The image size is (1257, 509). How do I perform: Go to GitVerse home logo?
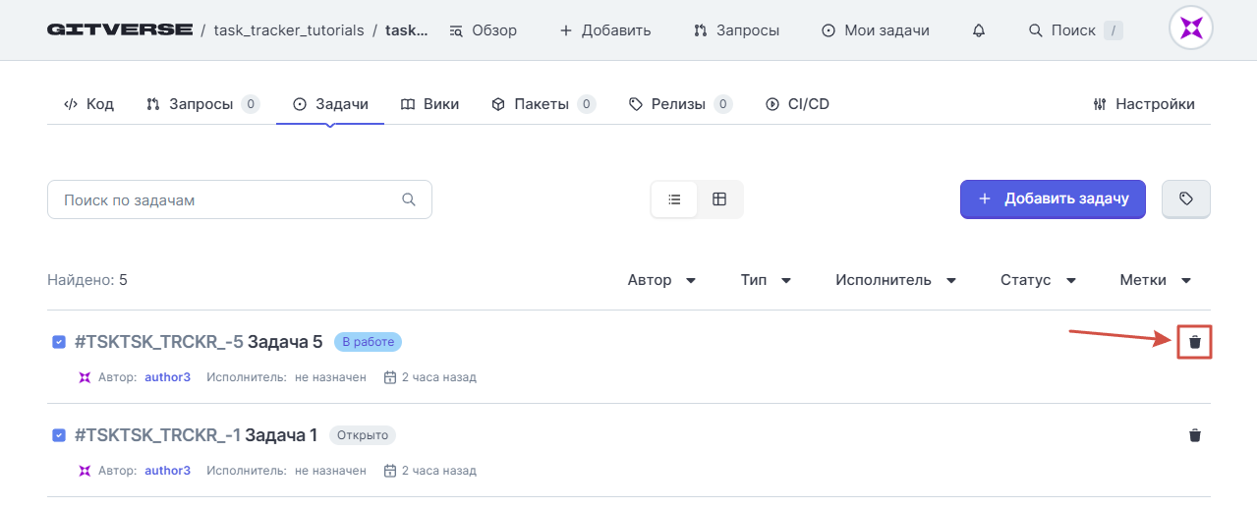[119, 29]
